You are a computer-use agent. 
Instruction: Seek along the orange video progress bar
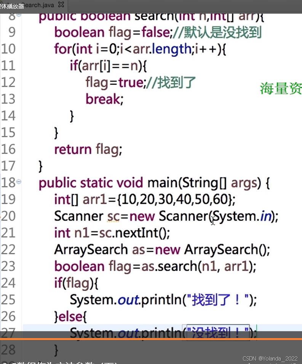(x=151, y=339)
